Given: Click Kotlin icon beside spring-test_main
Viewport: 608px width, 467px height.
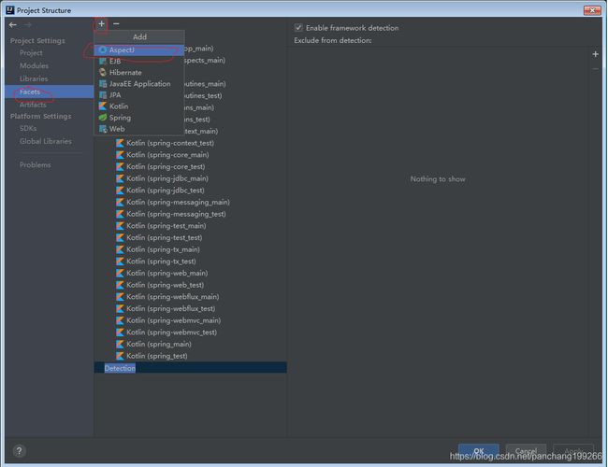Looking at the screenshot, I should (120, 226).
